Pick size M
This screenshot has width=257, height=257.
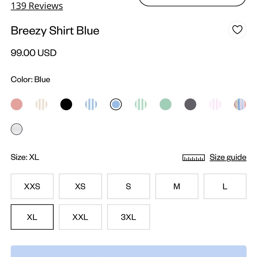(x=177, y=186)
